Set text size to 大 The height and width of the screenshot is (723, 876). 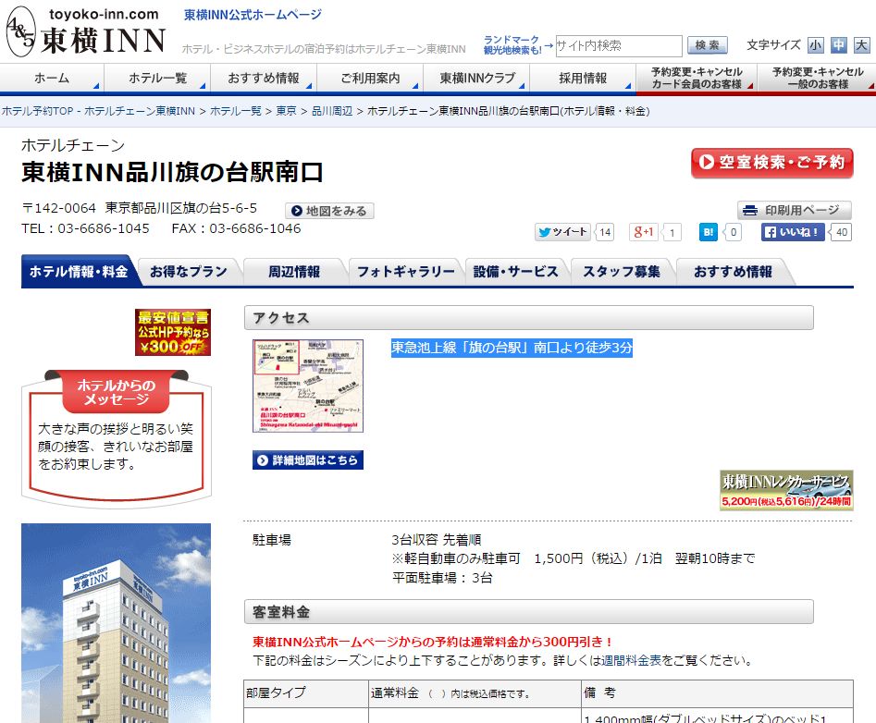tap(861, 45)
